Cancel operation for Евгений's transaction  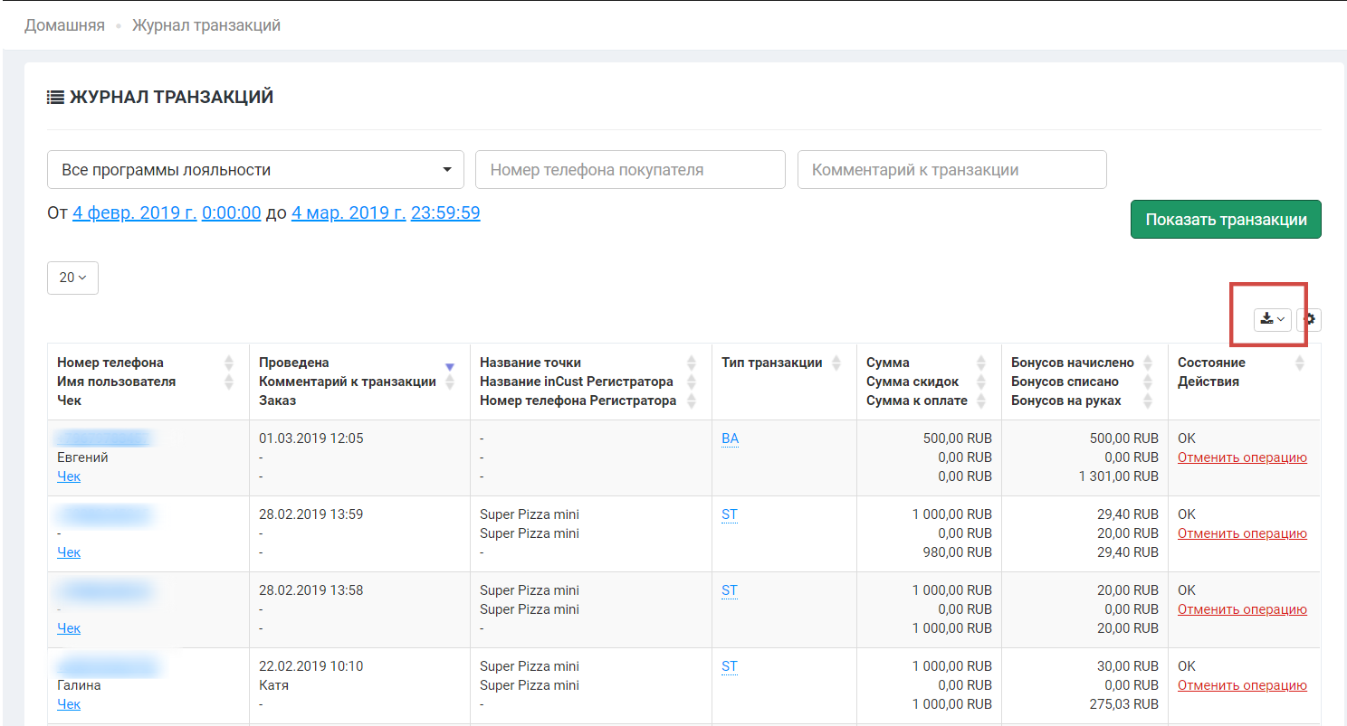point(1242,457)
